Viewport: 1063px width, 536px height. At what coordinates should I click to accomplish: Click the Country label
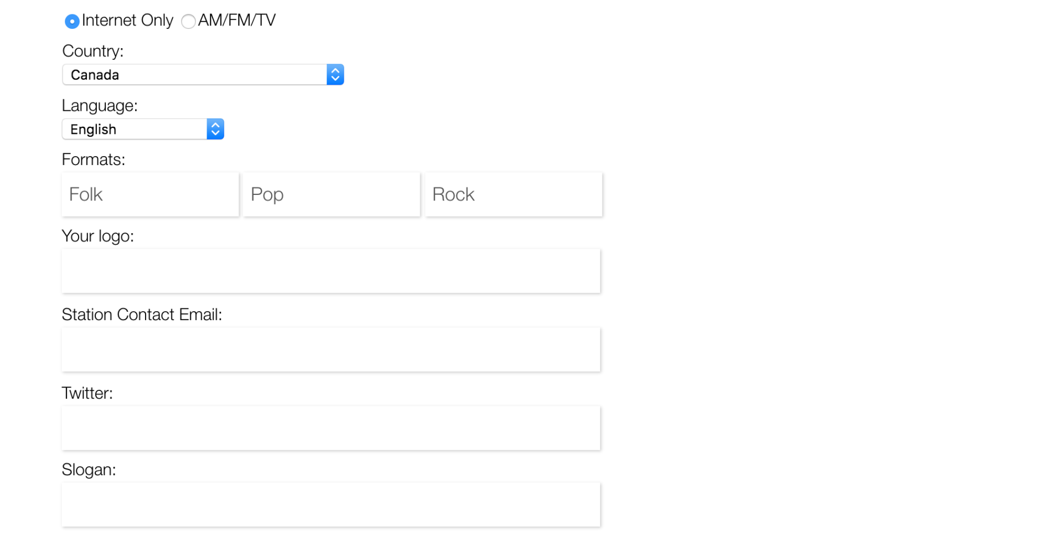click(92, 51)
